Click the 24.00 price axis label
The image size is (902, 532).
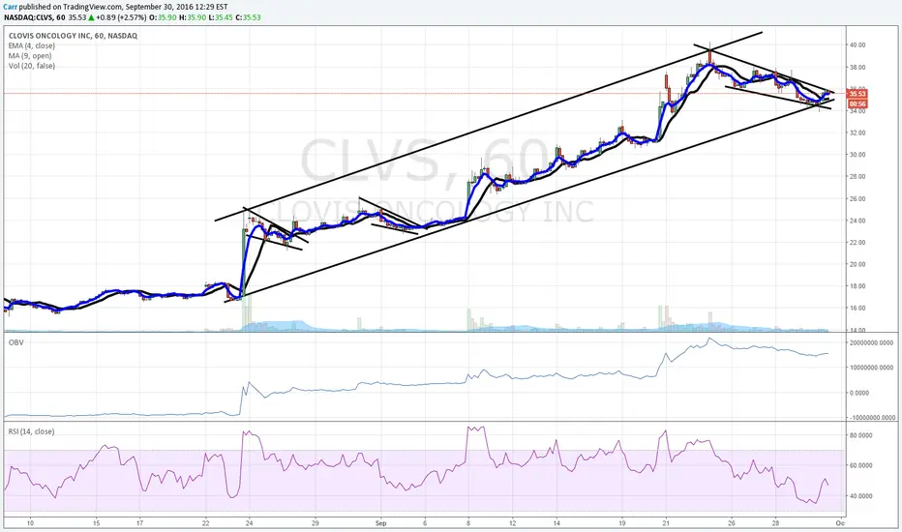point(857,221)
